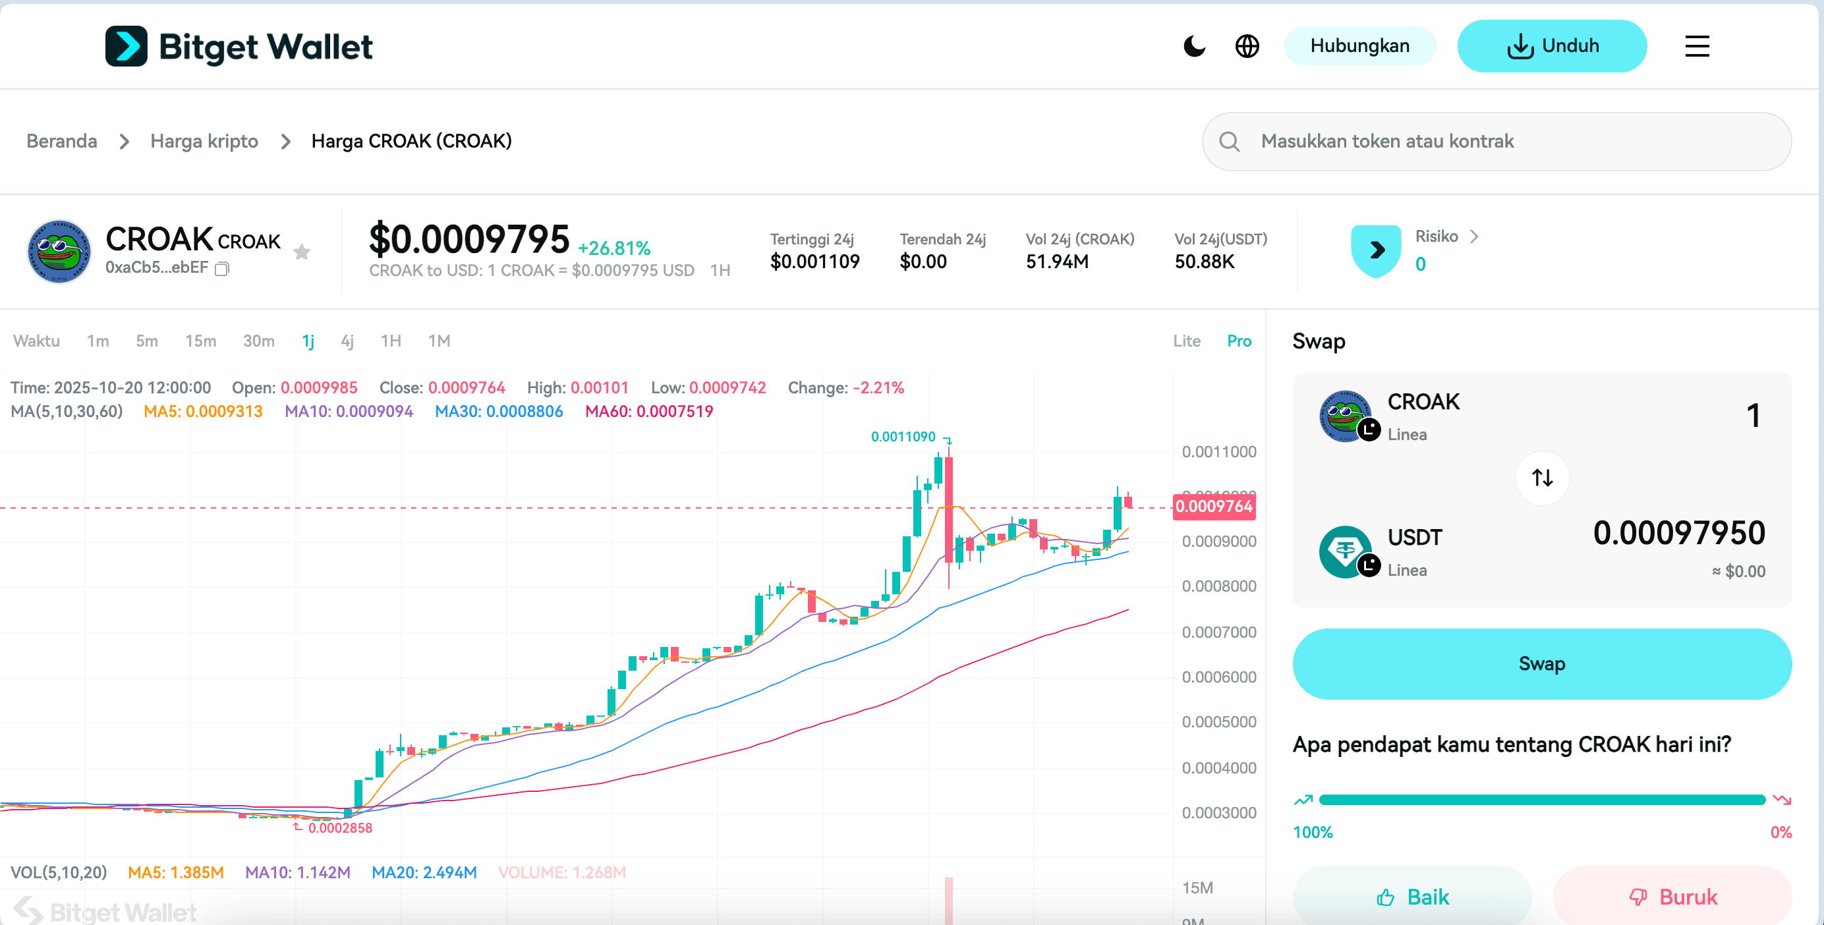This screenshot has height=925, width=1824.
Task: Click the sentiment progress bar
Action: 1541,800
